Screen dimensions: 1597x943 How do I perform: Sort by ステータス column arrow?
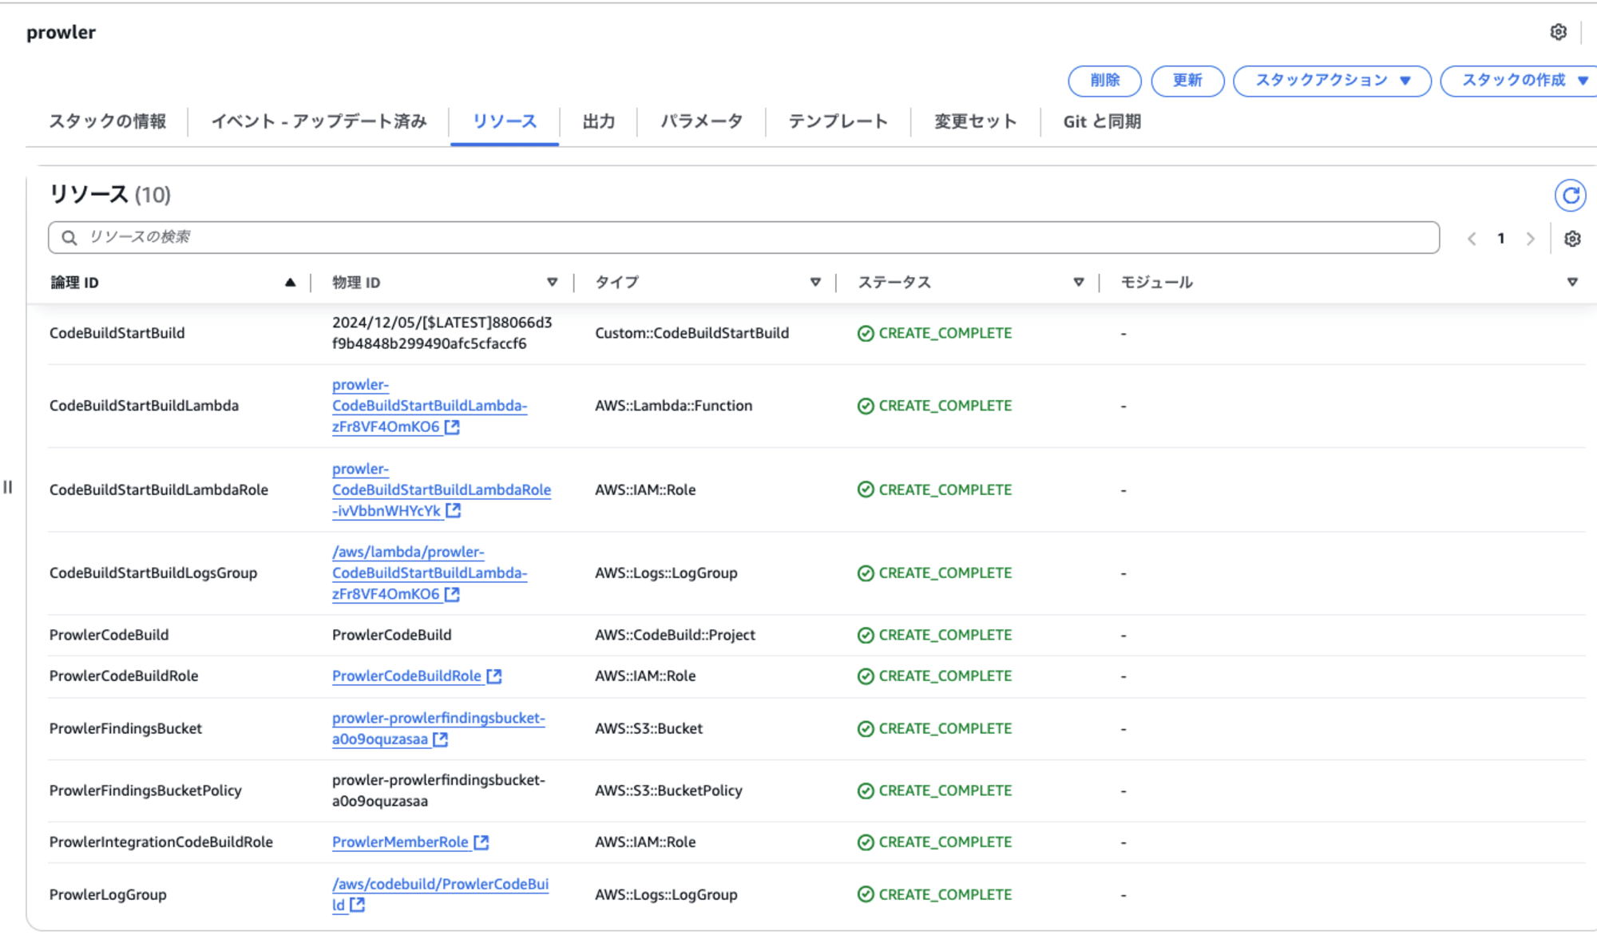point(1079,283)
